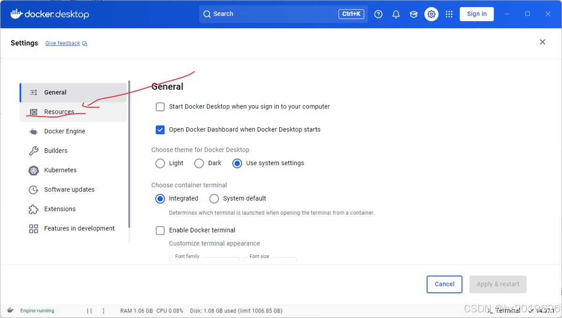This screenshot has height=318, width=562.
Task: Choose System default container terminal
Action: coord(214,199)
